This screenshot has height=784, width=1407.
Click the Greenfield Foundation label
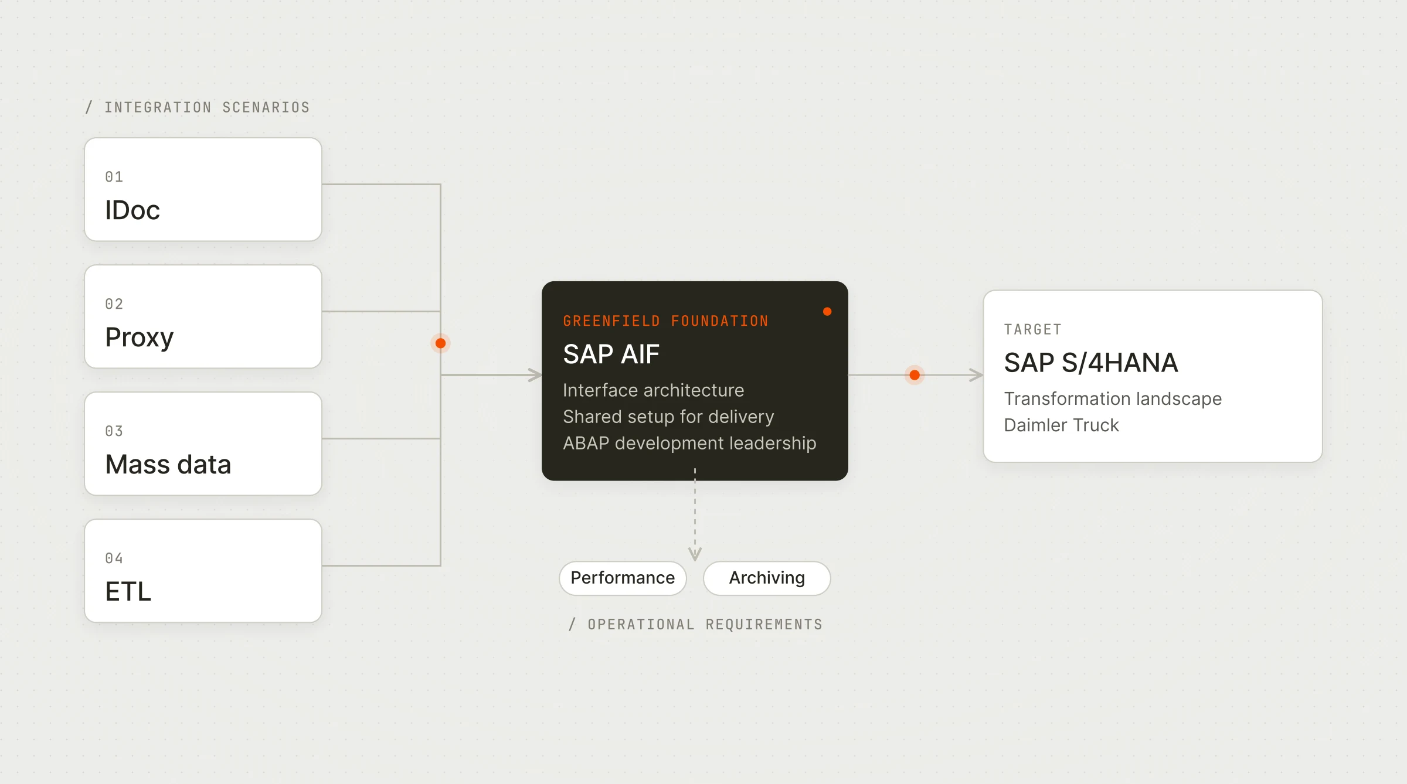point(665,321)
